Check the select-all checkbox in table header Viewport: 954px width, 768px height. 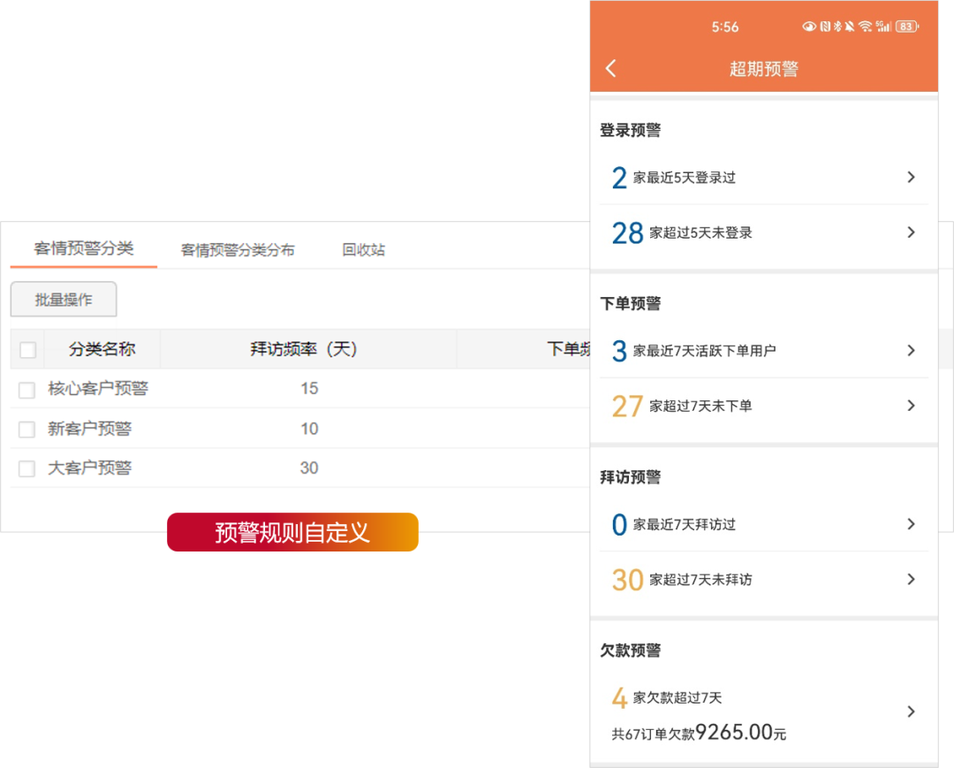(26, 349)
